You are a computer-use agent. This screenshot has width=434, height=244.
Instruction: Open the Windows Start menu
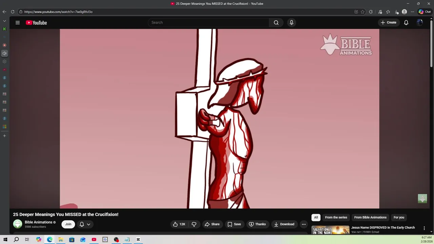[x=5, y=240]
